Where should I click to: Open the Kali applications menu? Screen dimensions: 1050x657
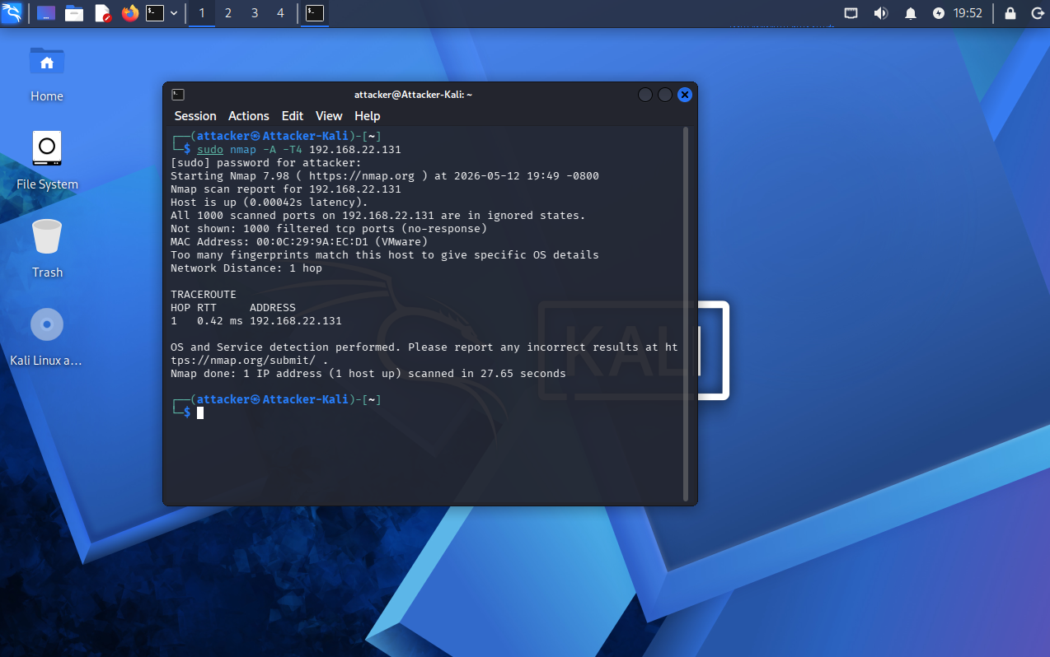[12, 13]
